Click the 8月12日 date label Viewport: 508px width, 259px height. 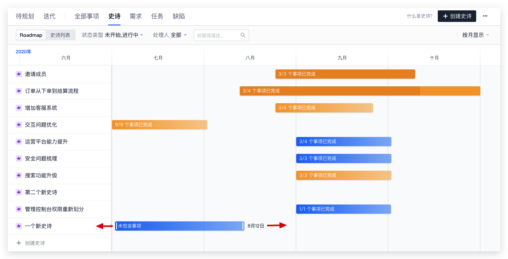pyautogui.click(x=256, y=226)
